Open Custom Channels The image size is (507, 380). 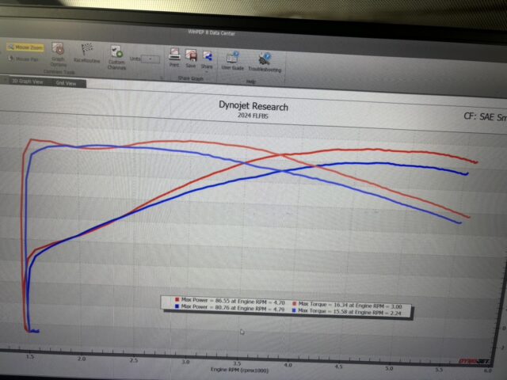tap(116, 56)
